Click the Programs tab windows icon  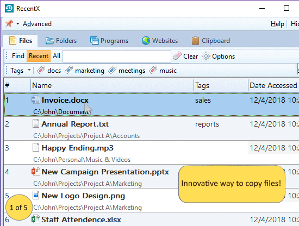95,41
